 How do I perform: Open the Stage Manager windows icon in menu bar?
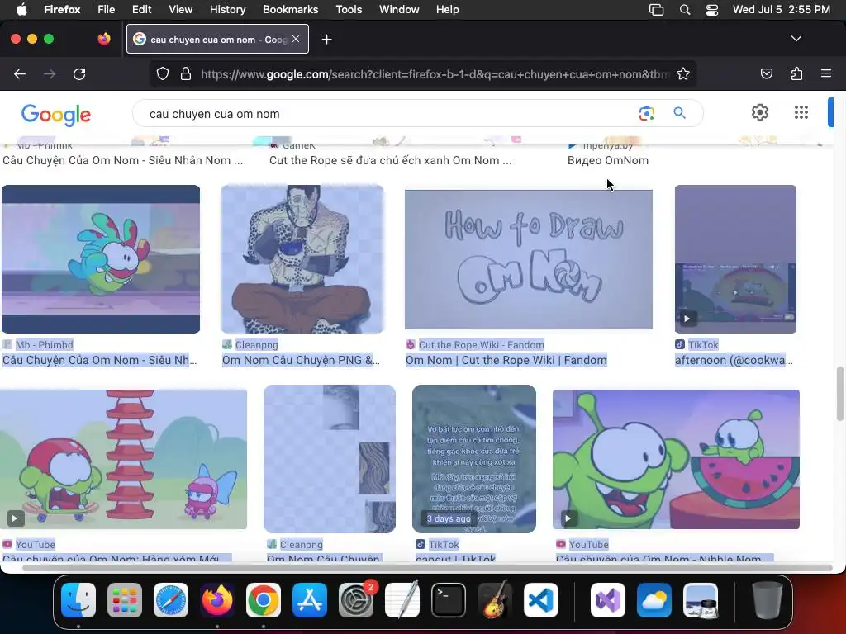point(656,10)
